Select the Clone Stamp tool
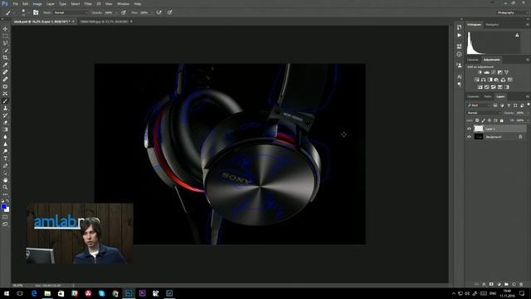The image size is (531, 299). [5, 108]
